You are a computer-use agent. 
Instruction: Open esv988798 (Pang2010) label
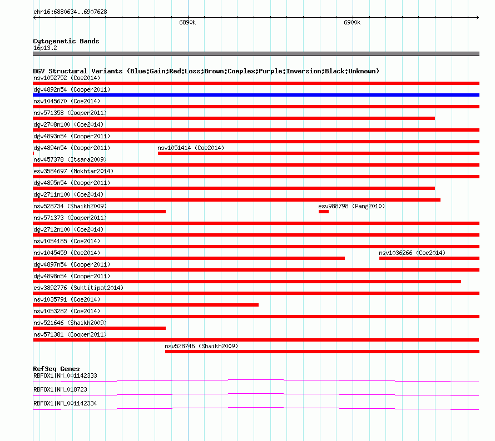[352, 206]
